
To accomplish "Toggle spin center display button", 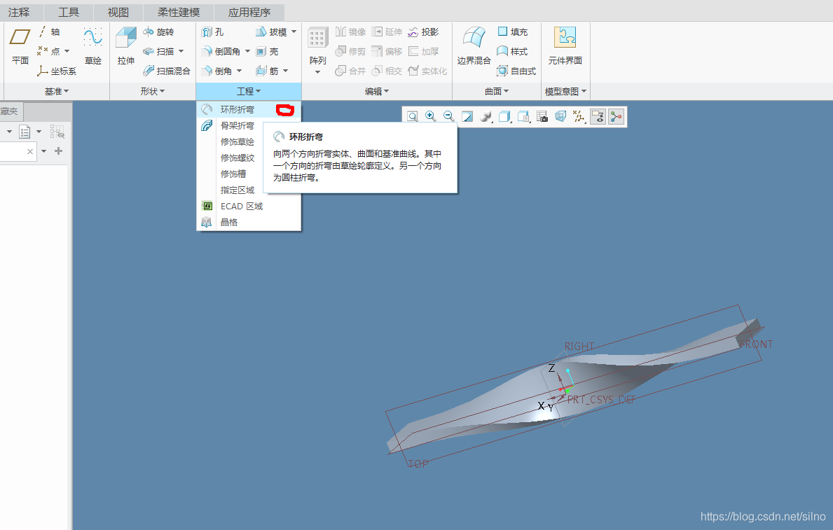I will 616,117.
